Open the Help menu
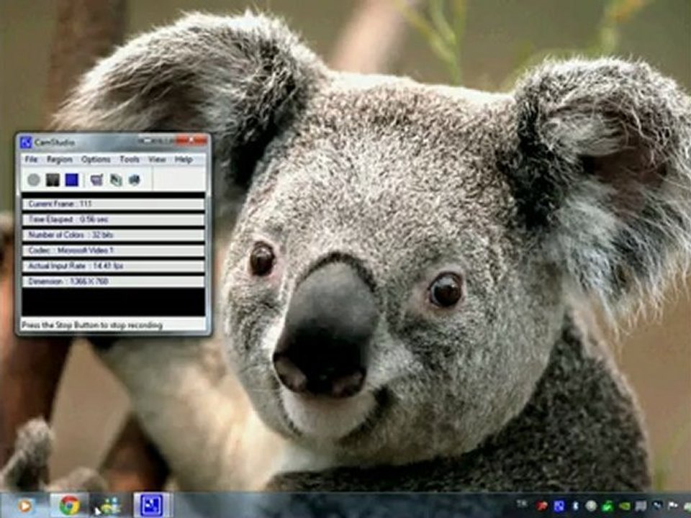Image resolution: width=691 pixels, height=518 pixels. 184,160
